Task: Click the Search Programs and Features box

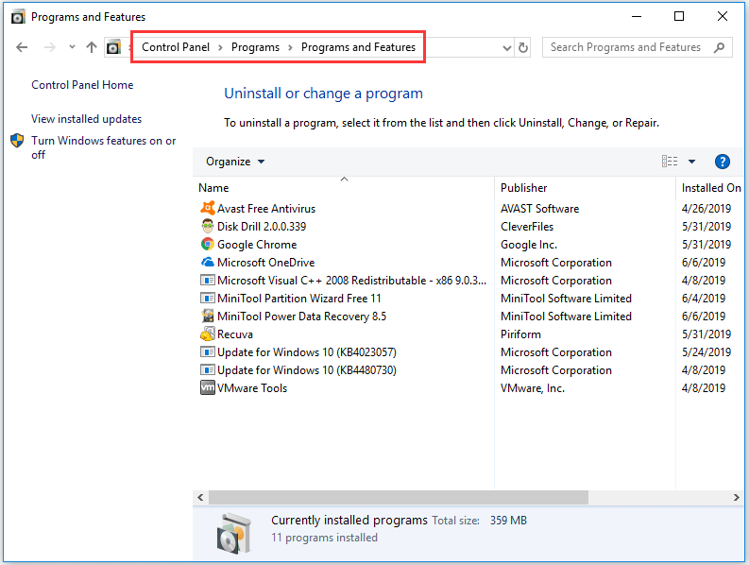Action: (626, 47)
